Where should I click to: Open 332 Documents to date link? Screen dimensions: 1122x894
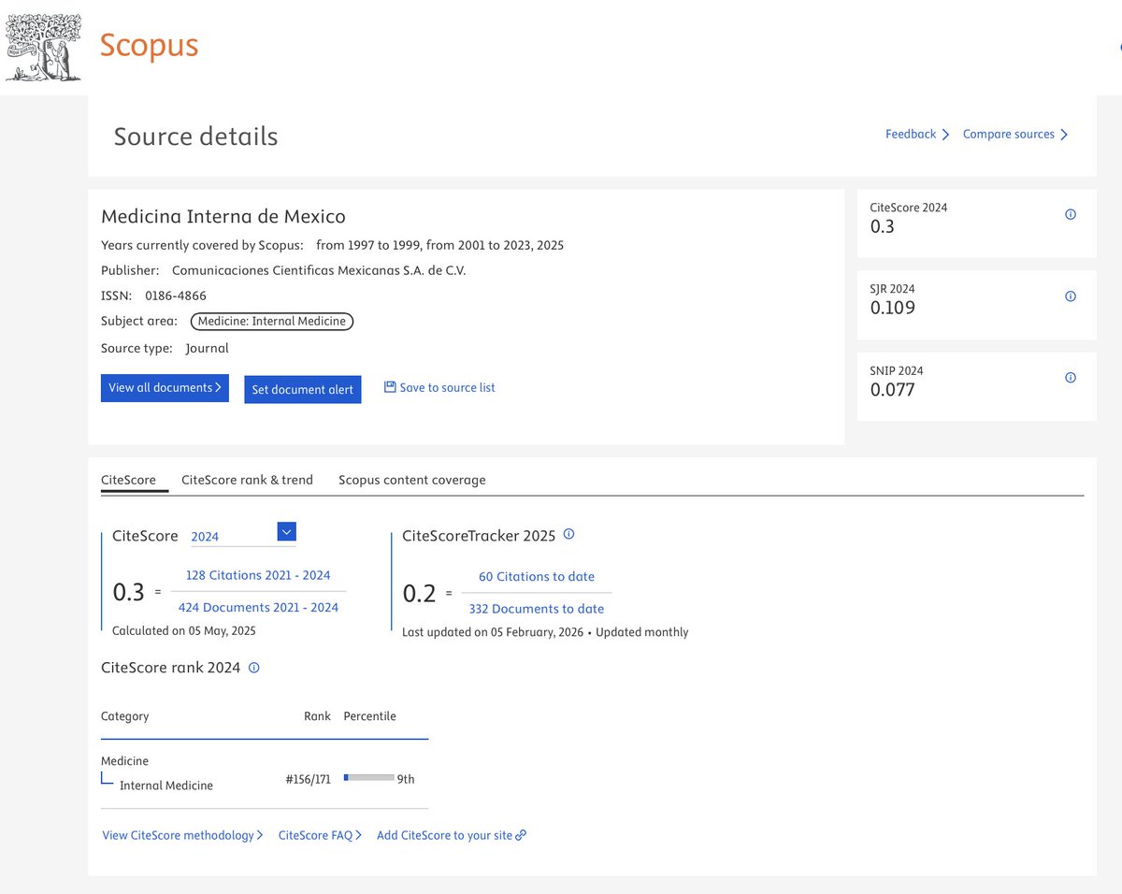(x=537, y=609)
